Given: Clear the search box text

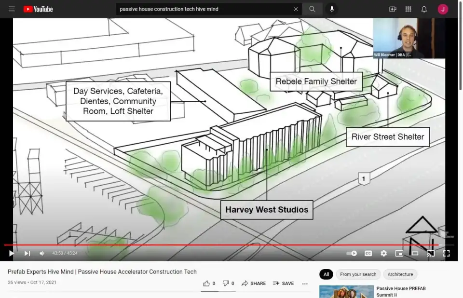Looking at the screenshot, I should [x=296, y=9].
